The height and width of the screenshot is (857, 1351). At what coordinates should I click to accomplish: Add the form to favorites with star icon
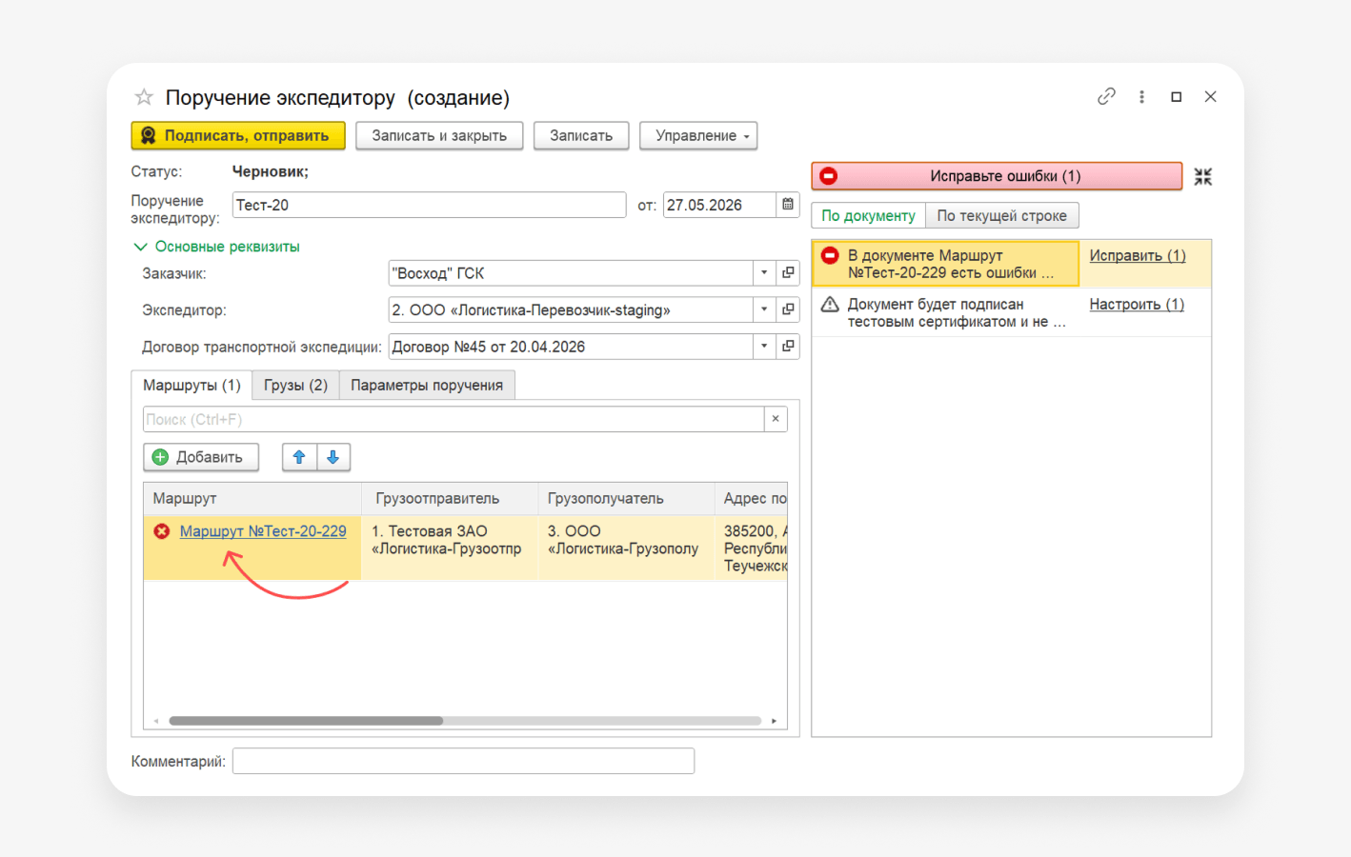pos(144,97)
